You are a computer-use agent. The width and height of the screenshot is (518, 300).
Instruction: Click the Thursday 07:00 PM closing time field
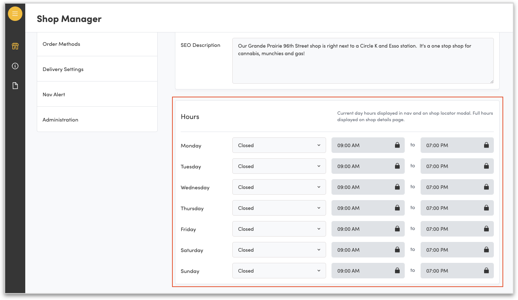click(452, 208)
